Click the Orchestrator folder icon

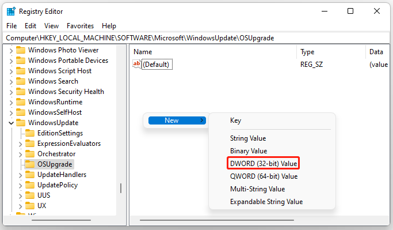coord(30,154)
